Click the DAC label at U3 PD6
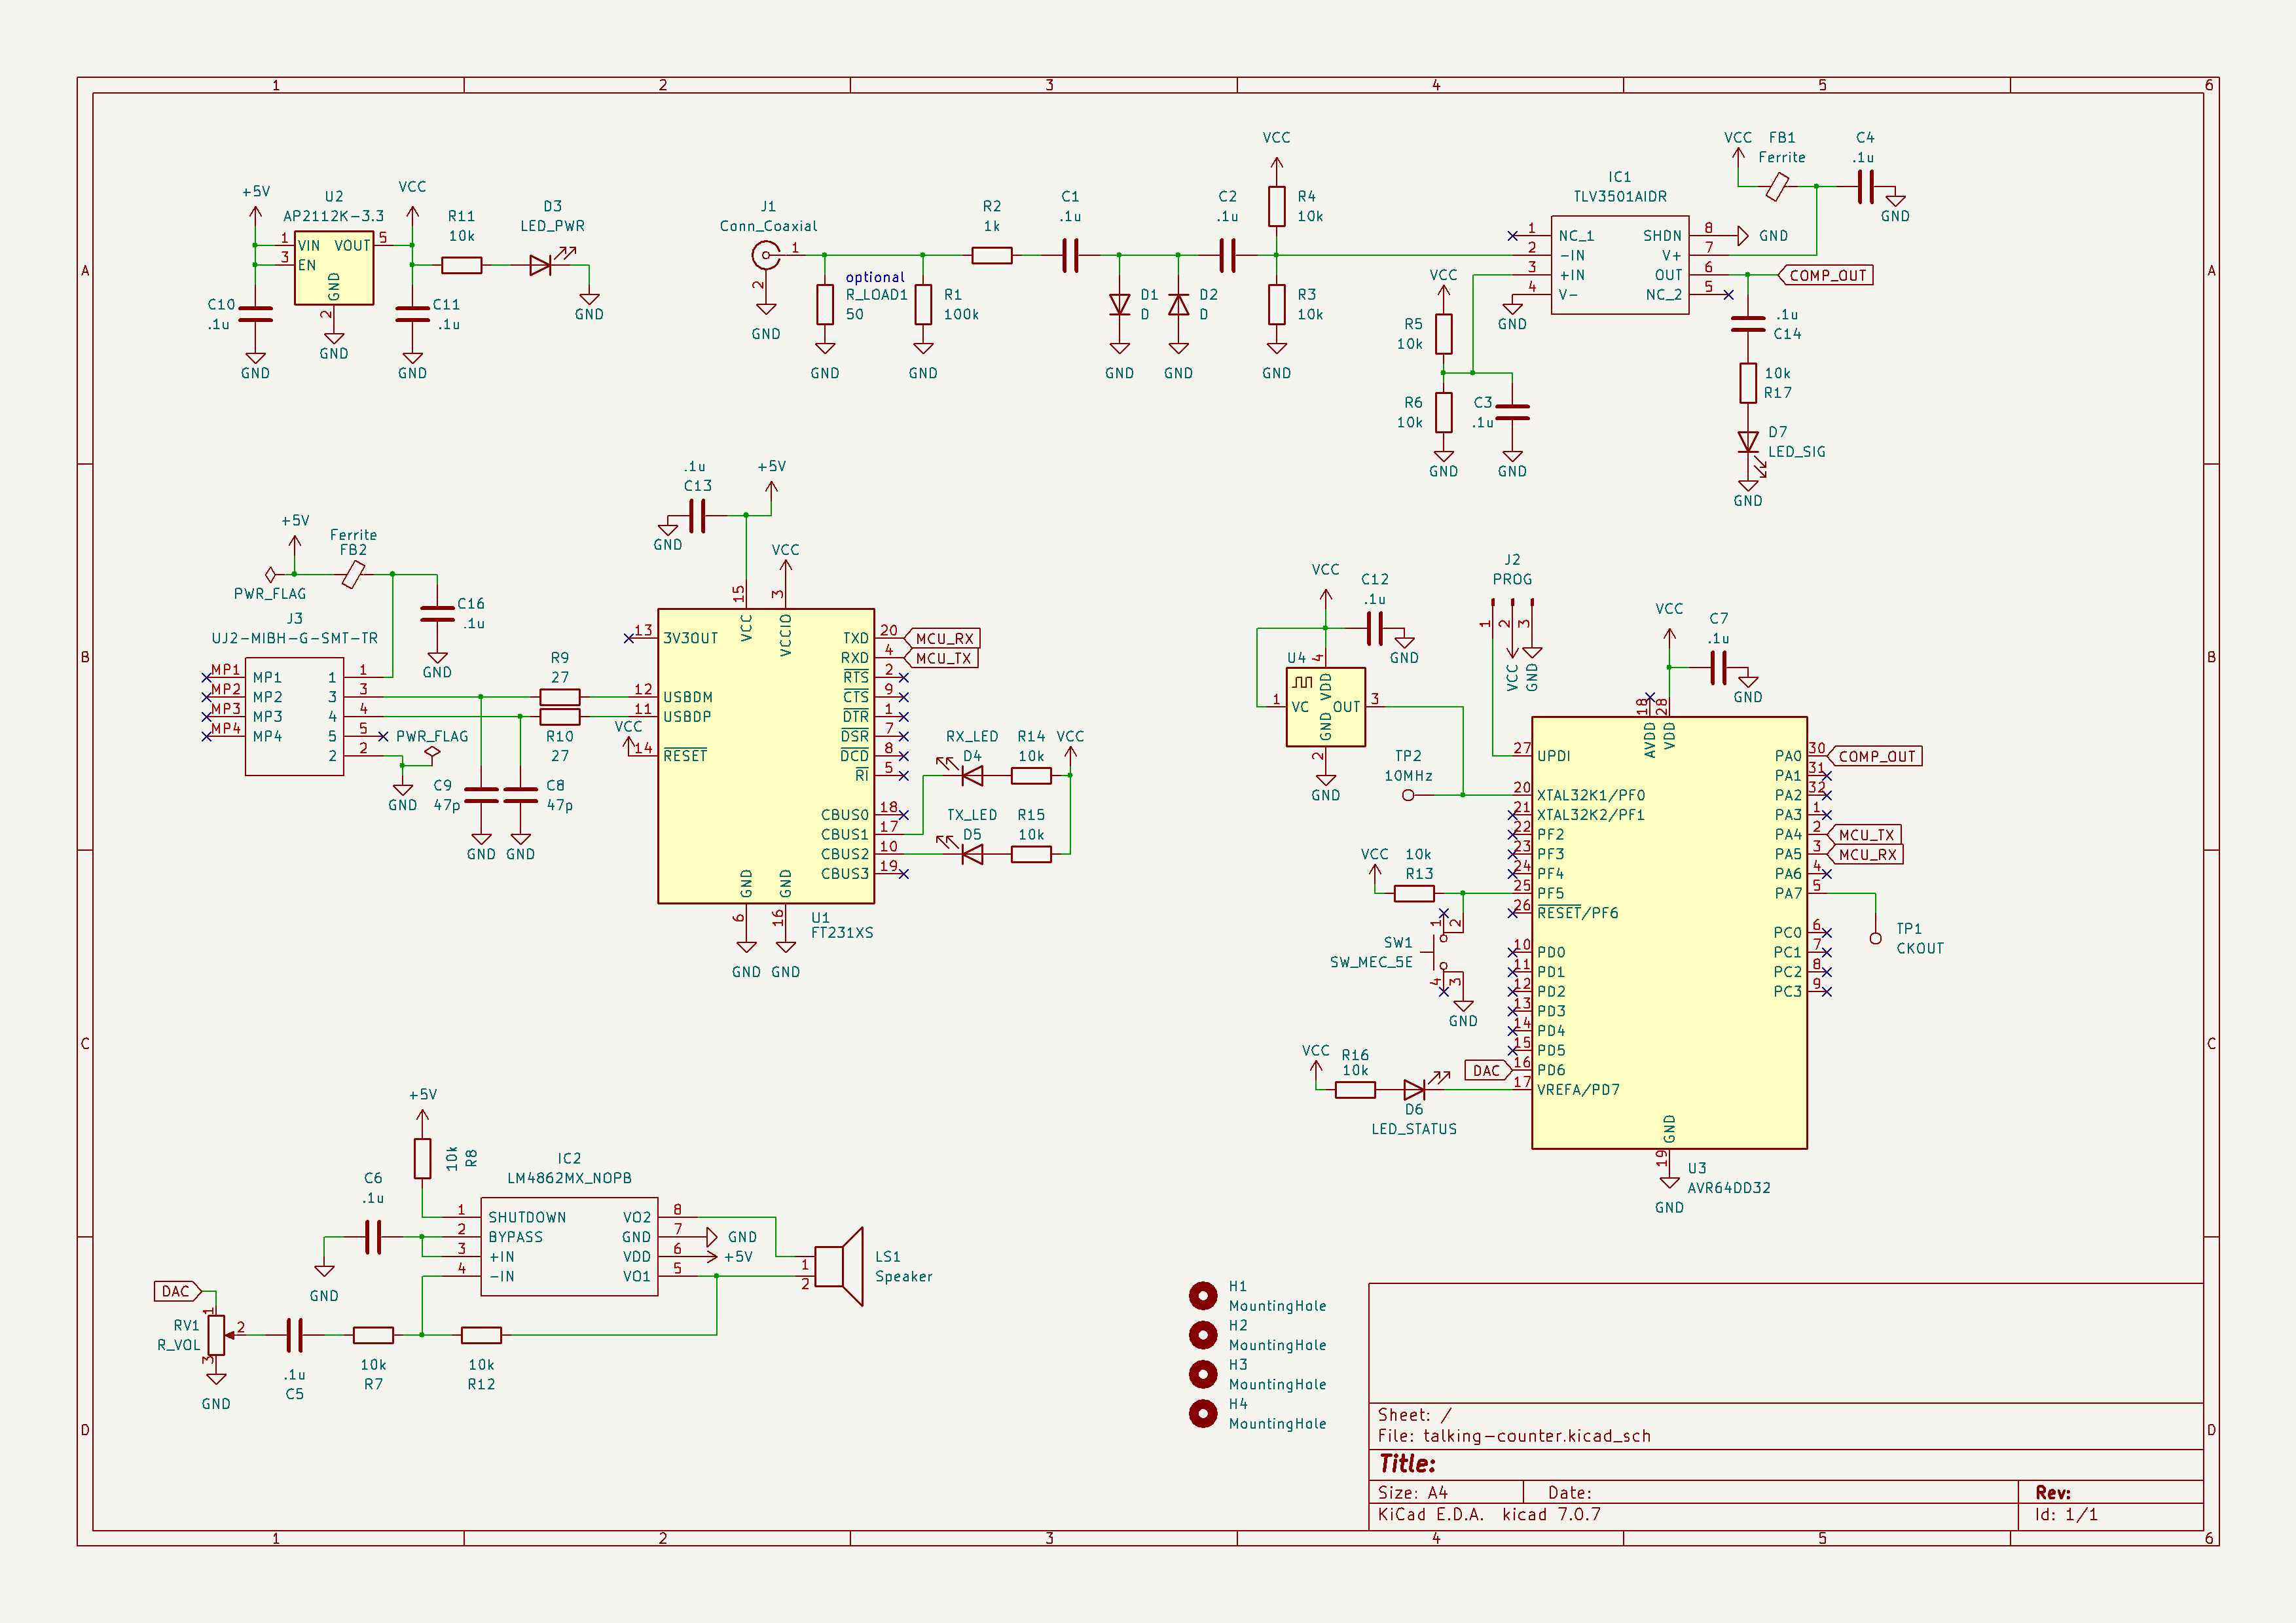The height and width of the screenshot is (1623, 2296). (1488, 1071)
